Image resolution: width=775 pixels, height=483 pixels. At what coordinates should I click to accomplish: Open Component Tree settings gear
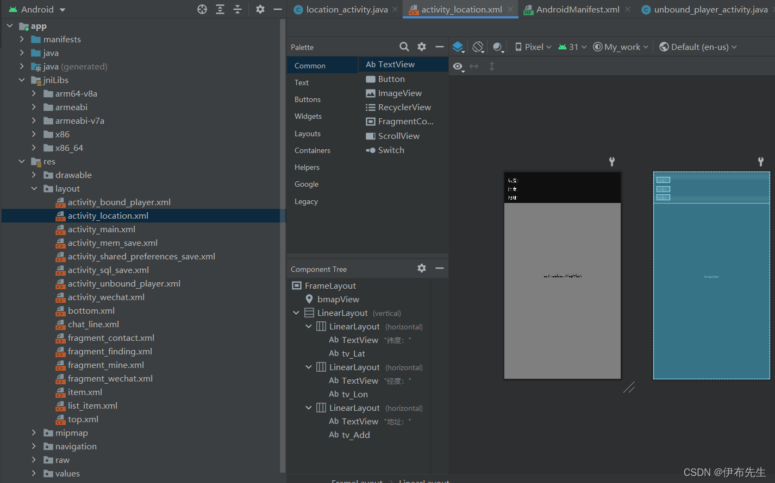pos(422,268)
